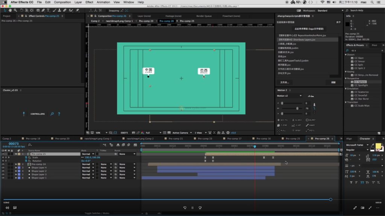Switch to the Pre-comp 19 timeline tab

click(x=33, y=139)
